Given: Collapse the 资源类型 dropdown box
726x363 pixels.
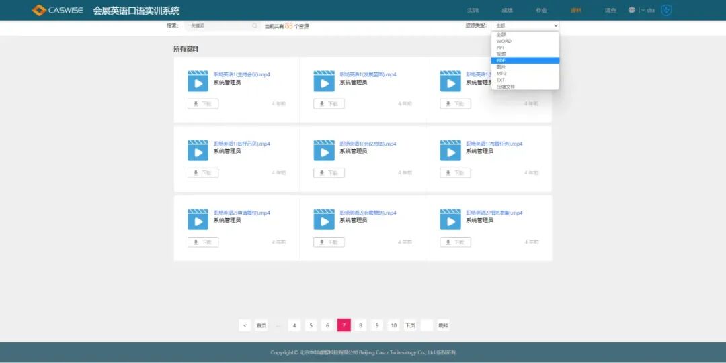Looking at the screenshot, I should click(525, 25).
